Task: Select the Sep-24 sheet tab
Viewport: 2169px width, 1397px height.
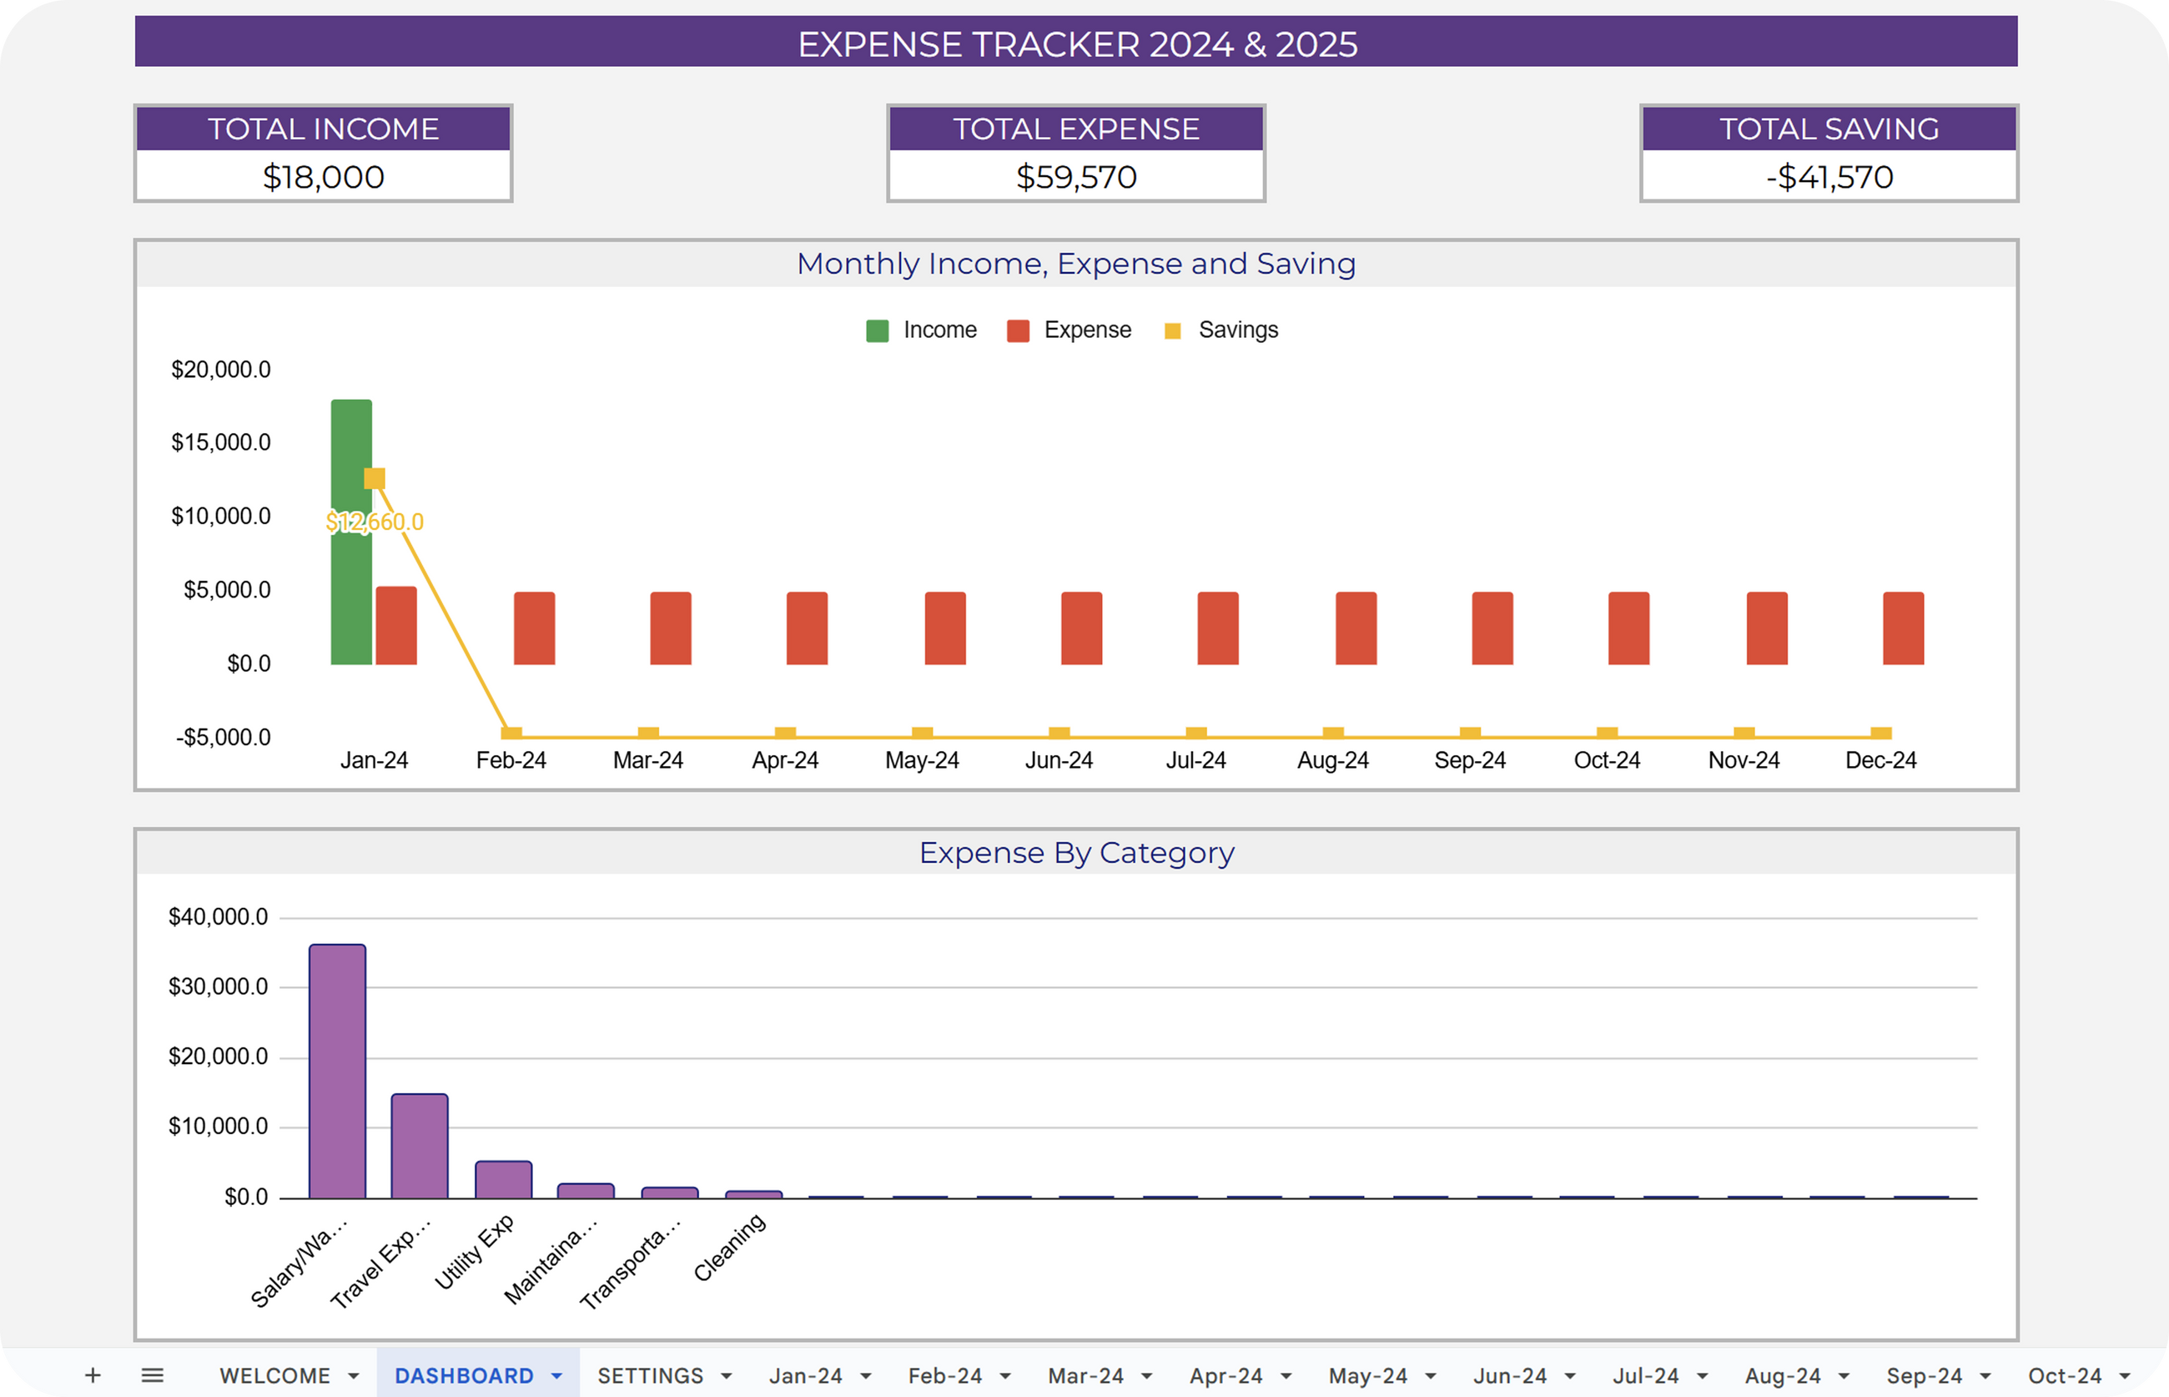Action: [1925, 1375]
